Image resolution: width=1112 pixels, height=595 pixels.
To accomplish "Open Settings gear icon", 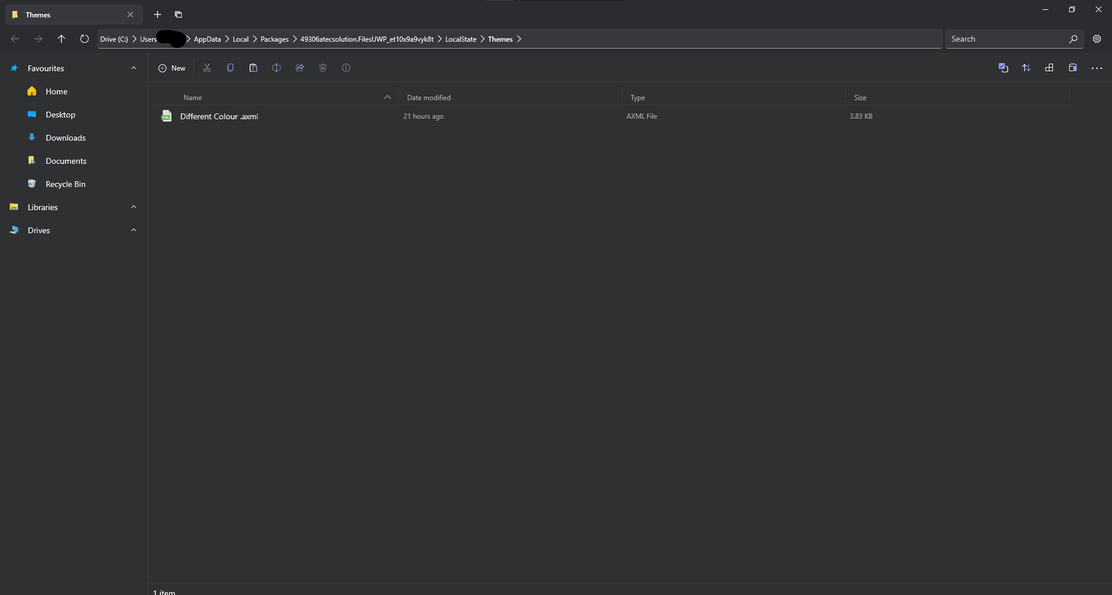I will 1097,39.
